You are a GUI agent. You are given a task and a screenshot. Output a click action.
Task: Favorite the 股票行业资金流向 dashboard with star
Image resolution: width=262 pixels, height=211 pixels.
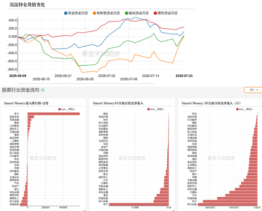[x=43, y=90]
